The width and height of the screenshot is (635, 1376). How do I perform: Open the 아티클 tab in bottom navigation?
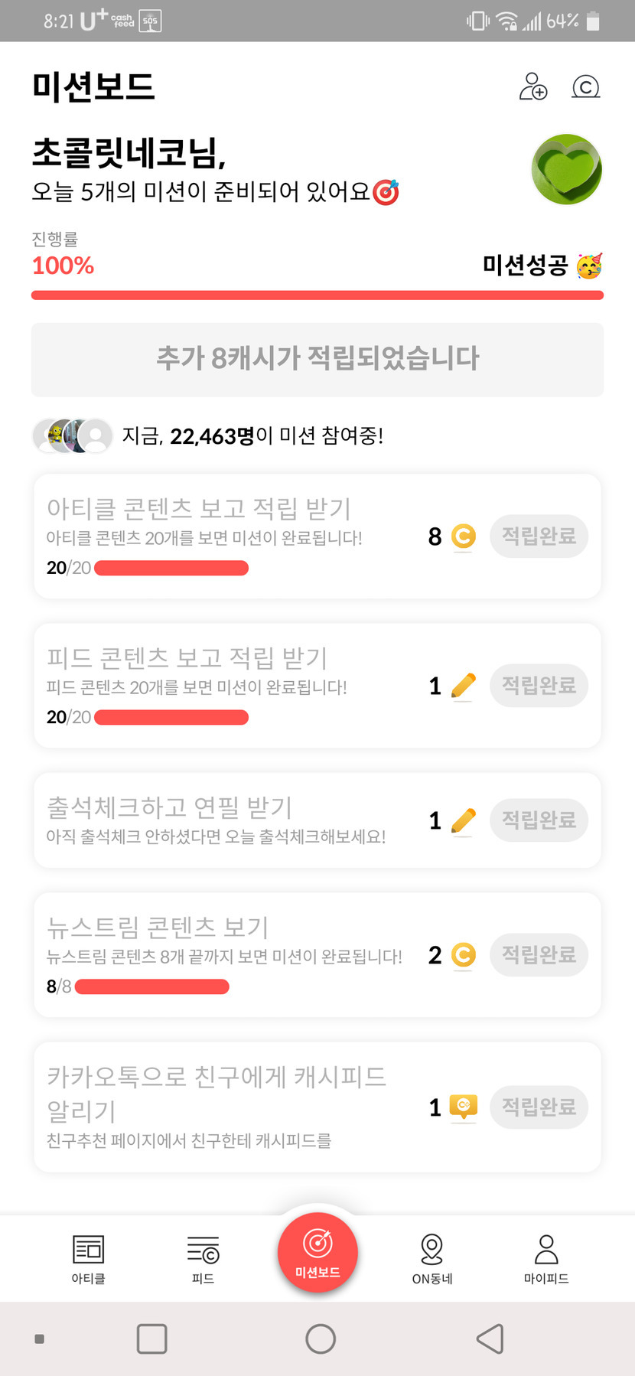point(88,1258)
